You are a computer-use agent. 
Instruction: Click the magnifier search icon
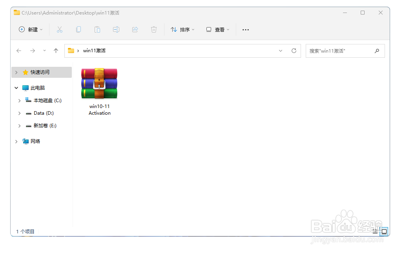point(377,51)
